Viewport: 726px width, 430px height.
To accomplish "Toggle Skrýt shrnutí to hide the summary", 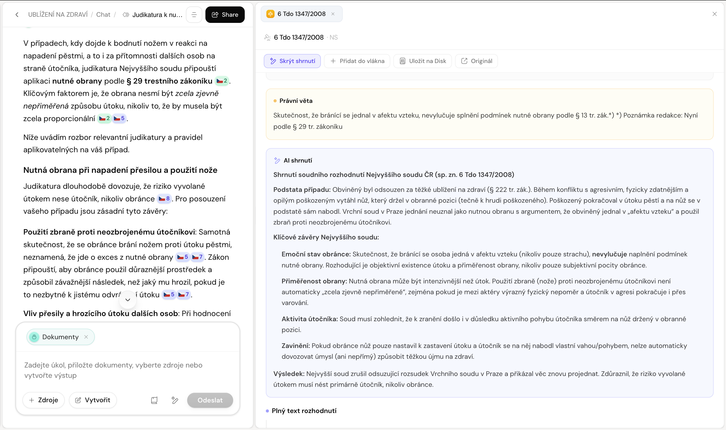I will pos(292,61).
